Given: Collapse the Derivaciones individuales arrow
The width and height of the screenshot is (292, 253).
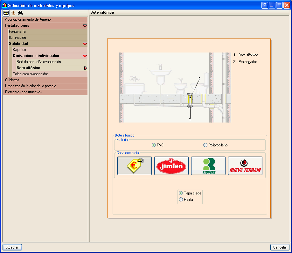Looking at the screenshot, I should [85, 56].
